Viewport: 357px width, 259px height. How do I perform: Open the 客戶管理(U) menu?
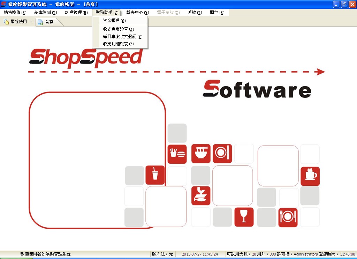coord(76,13)
